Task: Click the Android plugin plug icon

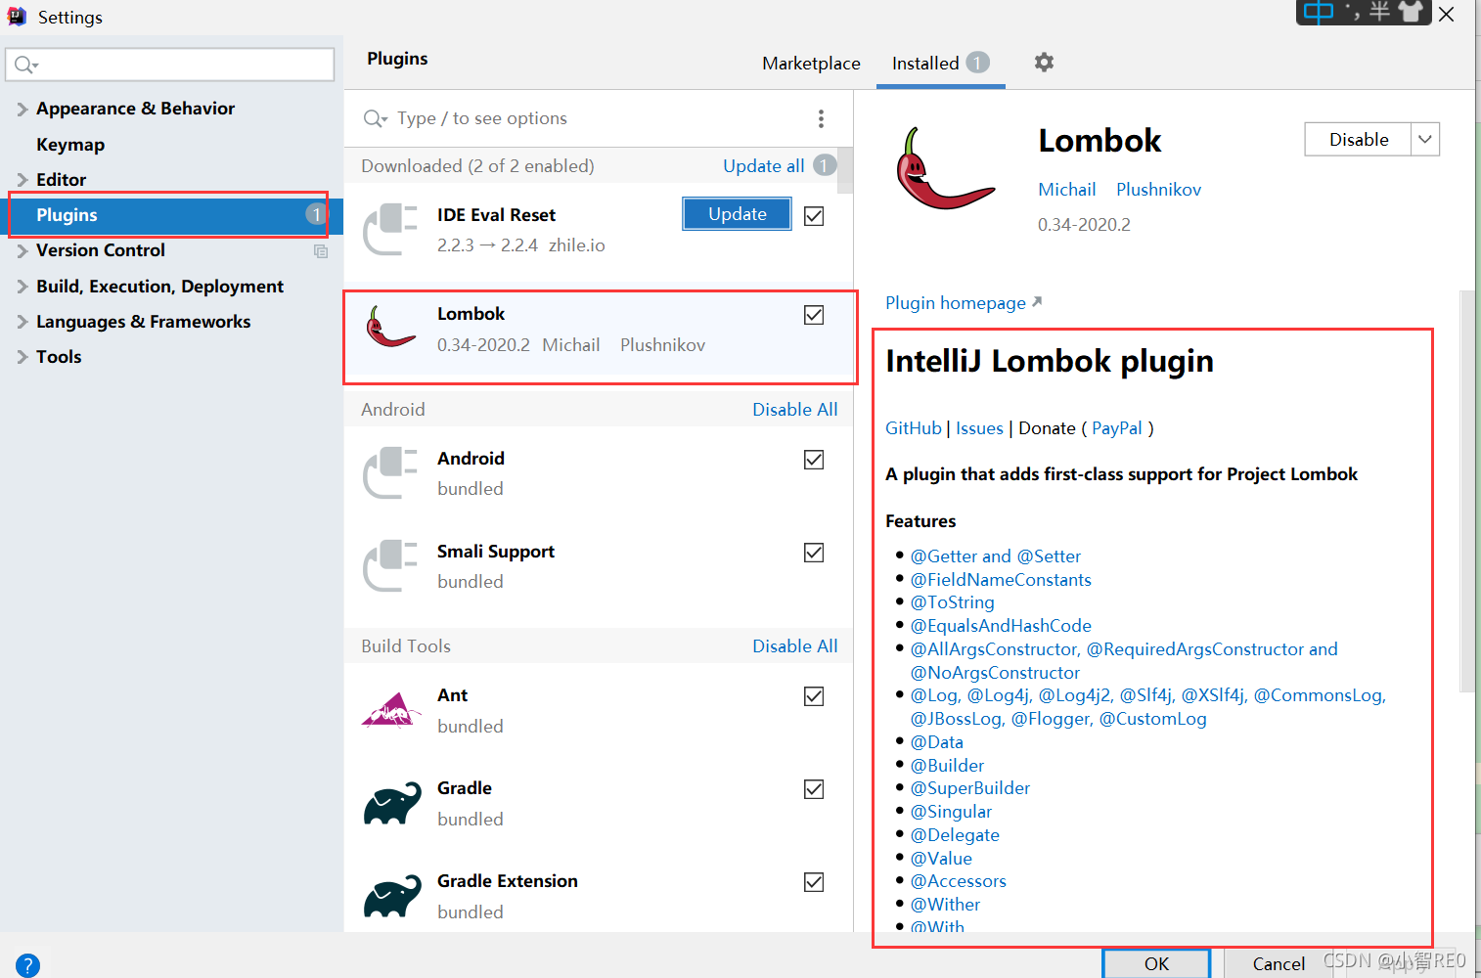Action: [x=389, y=472]
